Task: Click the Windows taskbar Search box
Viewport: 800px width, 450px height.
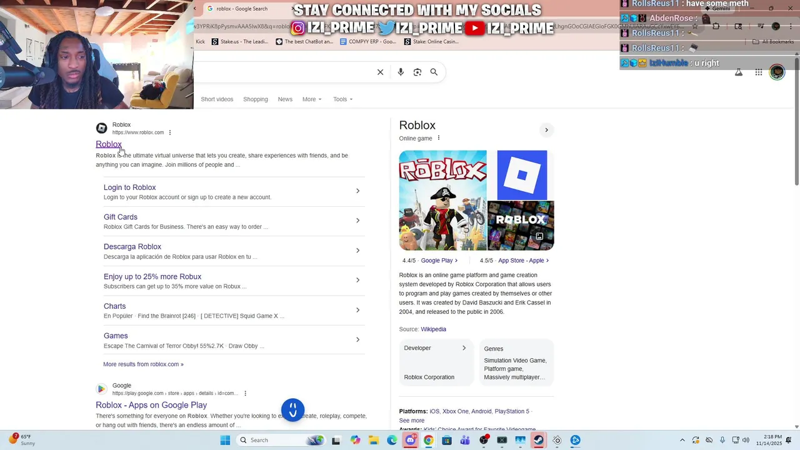Action: (x=281, y=440)
